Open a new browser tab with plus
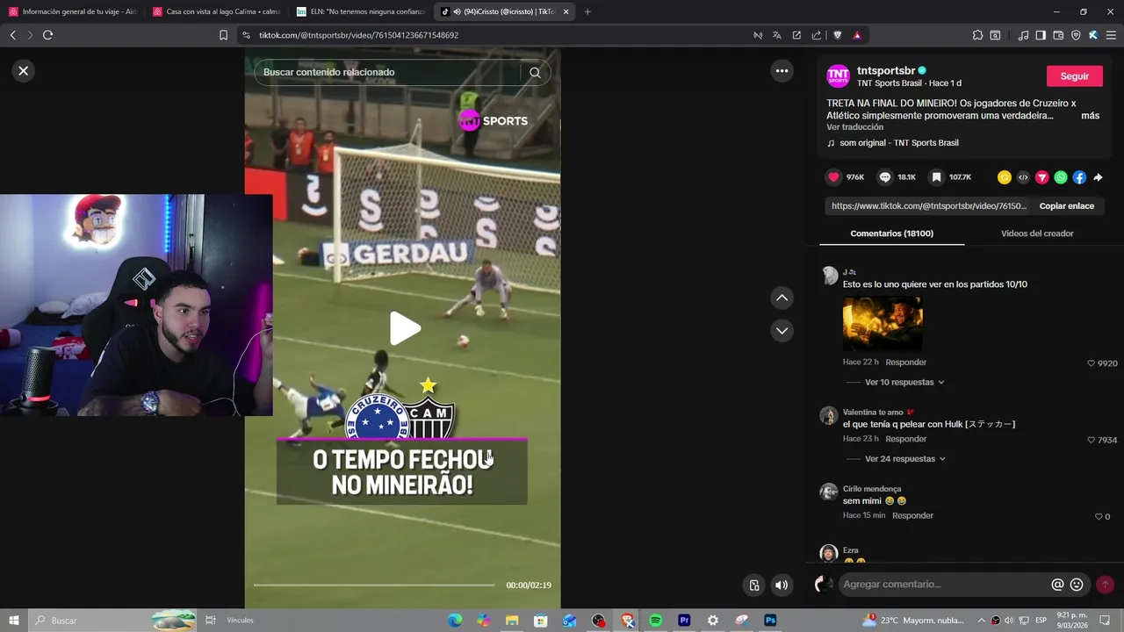This screenshot has width=1124, height=632. 587,11
